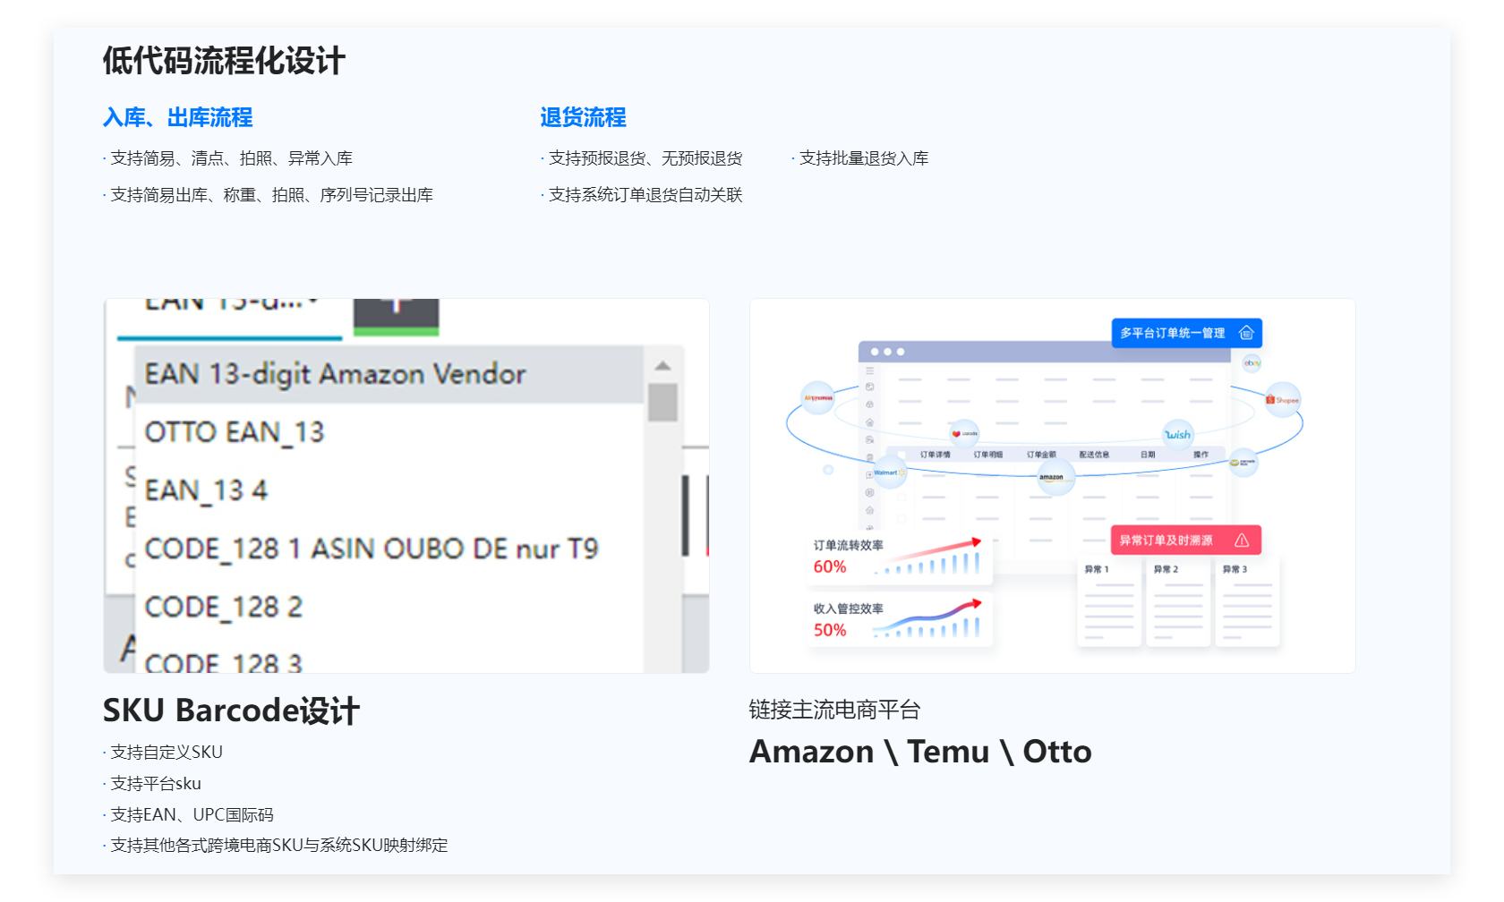The image size is (1504, 902).
Task: Click the 'SKU Barcode设计' heading
Action: 231,711
